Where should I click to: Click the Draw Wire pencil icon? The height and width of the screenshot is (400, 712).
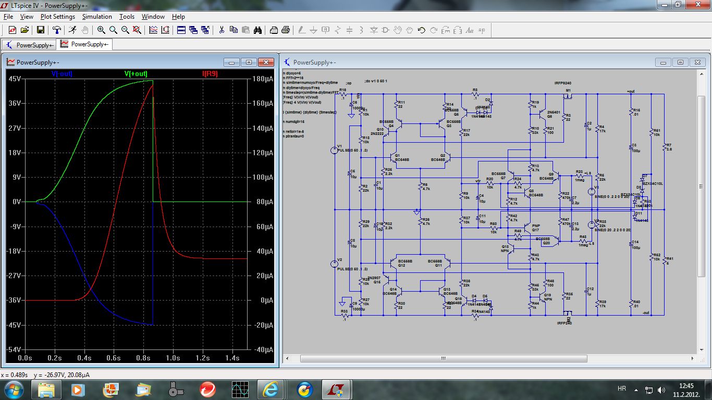(x=302, y=30)
